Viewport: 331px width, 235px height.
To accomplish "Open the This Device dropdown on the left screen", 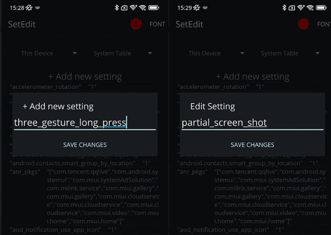I will coord(49,53).
